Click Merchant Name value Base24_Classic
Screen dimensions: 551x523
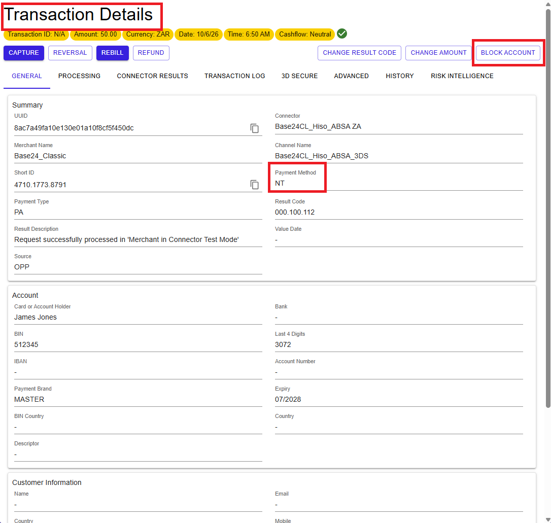pos(40,156)
